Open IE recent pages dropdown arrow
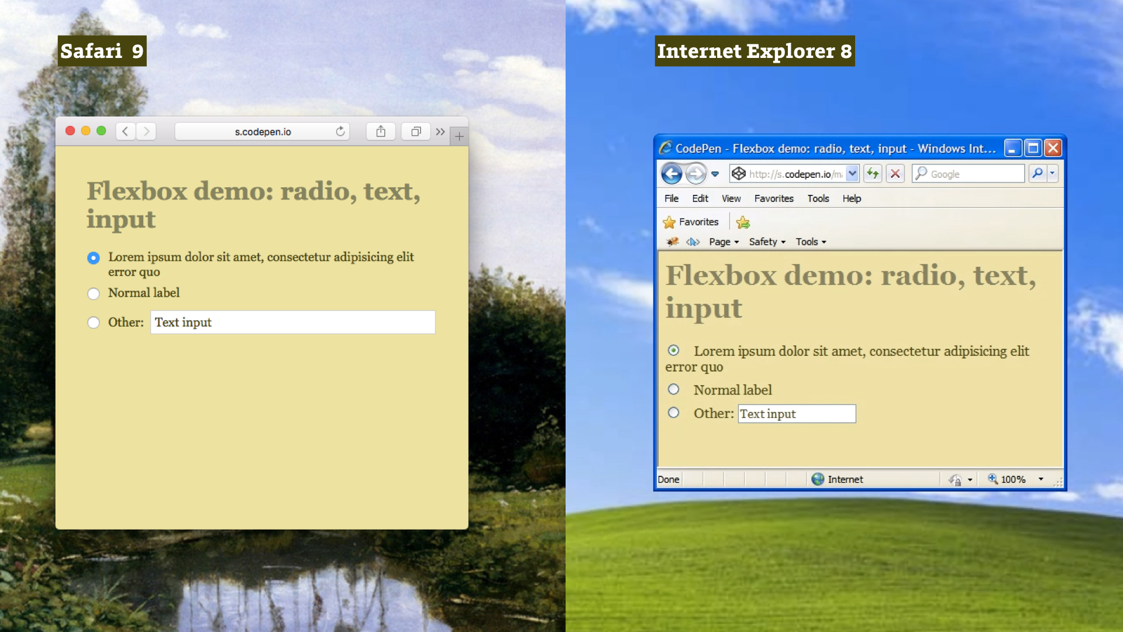The image size is (1123, 632). [715, 174]
